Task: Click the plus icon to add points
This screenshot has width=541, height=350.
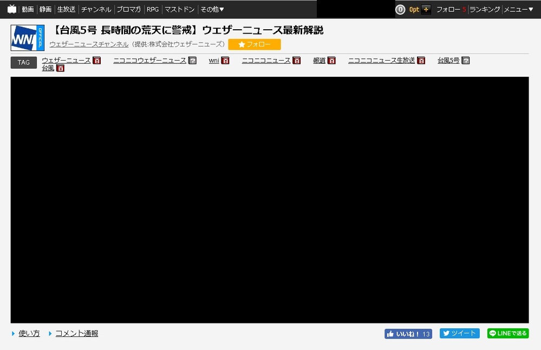Action: click(x=426, y=9)
